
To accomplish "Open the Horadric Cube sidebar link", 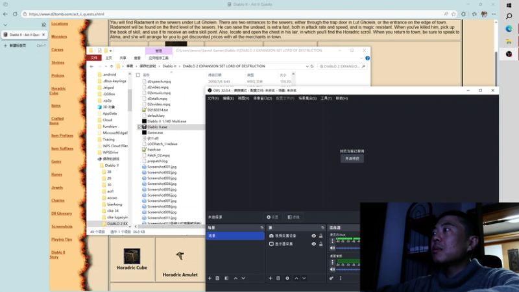I will point(58,91).
